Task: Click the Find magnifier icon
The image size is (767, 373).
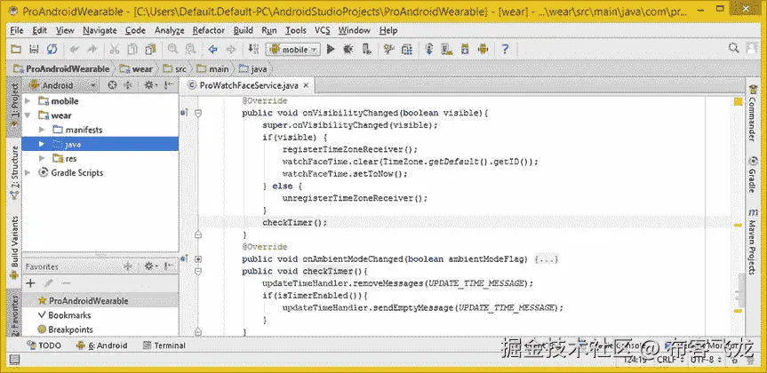Action: click(x=172, y=49)
